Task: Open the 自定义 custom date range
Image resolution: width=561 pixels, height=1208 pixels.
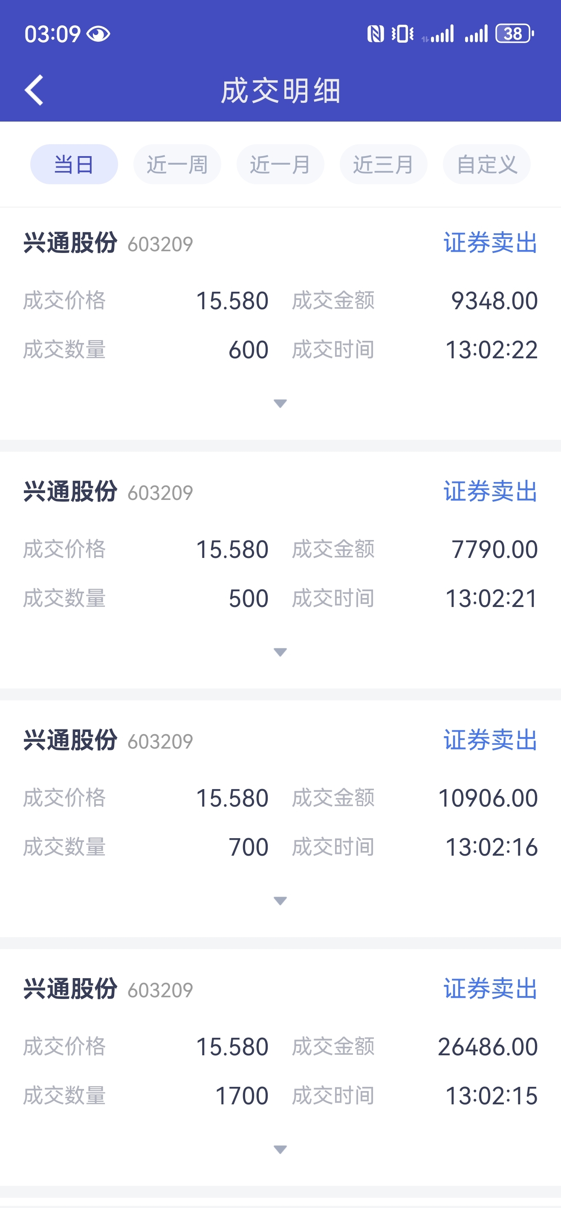Action: [x=486, y=165]
